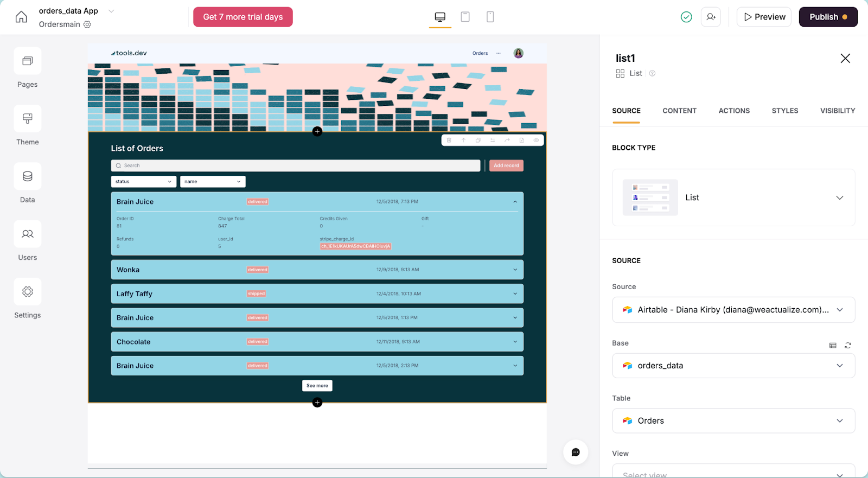The image size is (868, 478).
Task: Select the CONTENT tab
Action: pos(679,111)
